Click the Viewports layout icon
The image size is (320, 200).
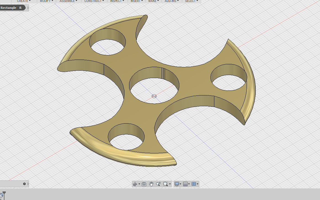point(193,184)
